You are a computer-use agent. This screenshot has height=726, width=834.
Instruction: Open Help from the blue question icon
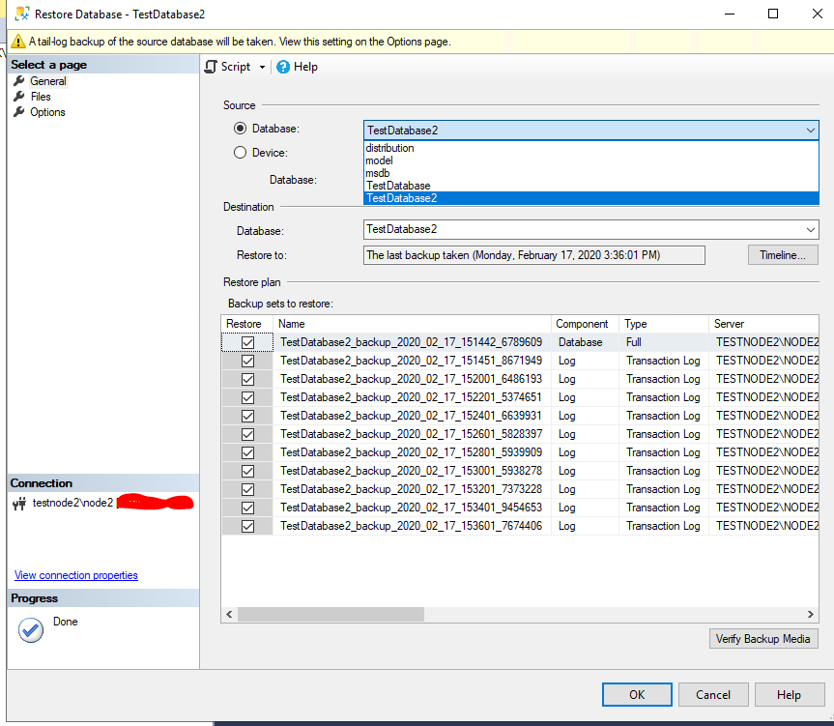283,67
